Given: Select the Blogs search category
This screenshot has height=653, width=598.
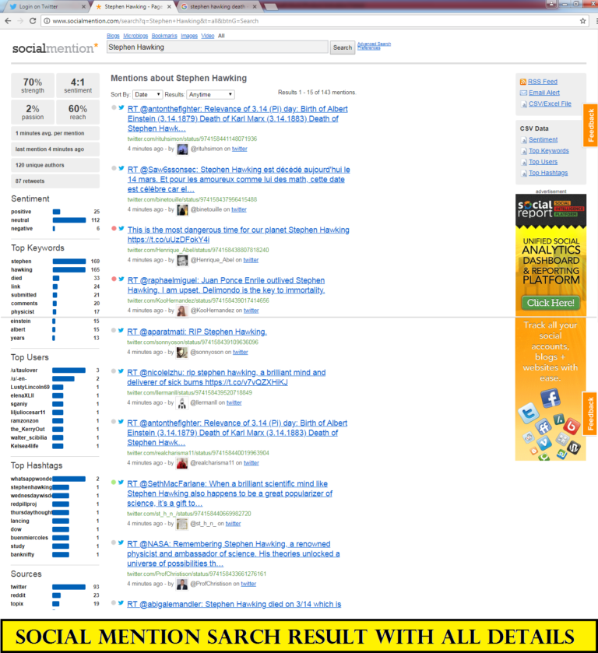Looking at the screenshot, I should click(x=113, y=36).
